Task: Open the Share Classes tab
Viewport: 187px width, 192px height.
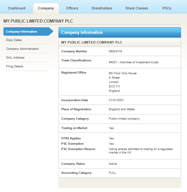Action: point(137,8)
